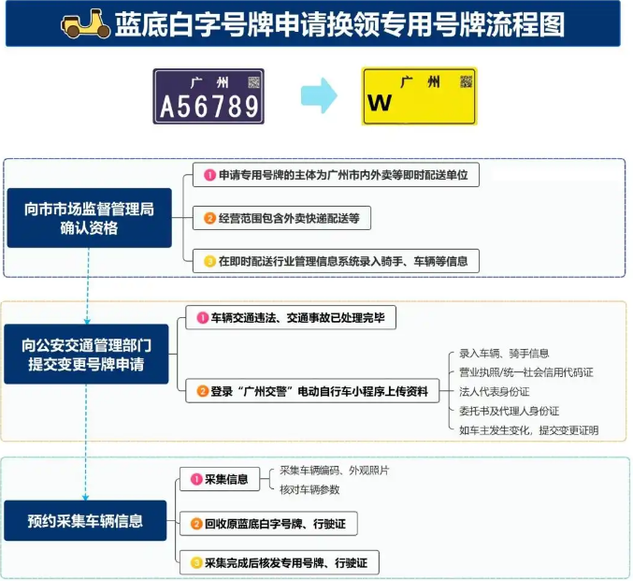Click the pink number 1 beside 申请专用号牌的主体
Image resolution: width=633 pixels, height=581 pixels.
(x=210, y=175)
